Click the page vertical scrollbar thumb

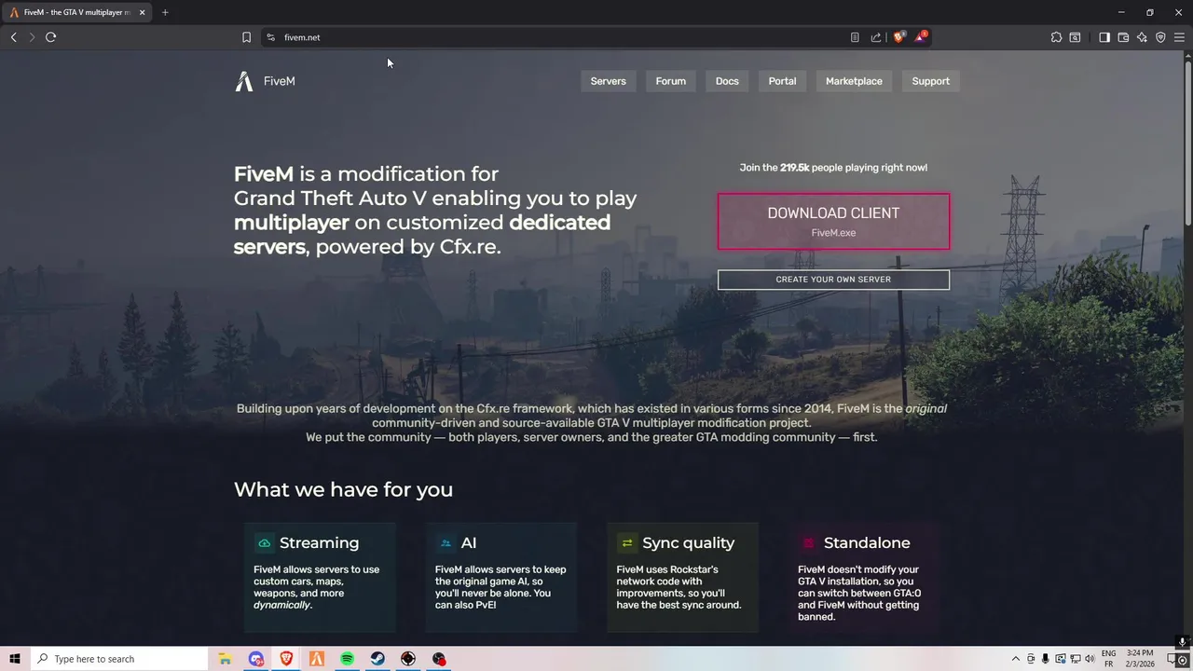click(1187, 144)
